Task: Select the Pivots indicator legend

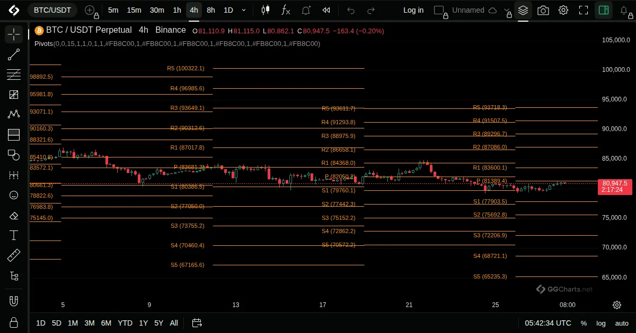Action: click(x=177, y=44)
